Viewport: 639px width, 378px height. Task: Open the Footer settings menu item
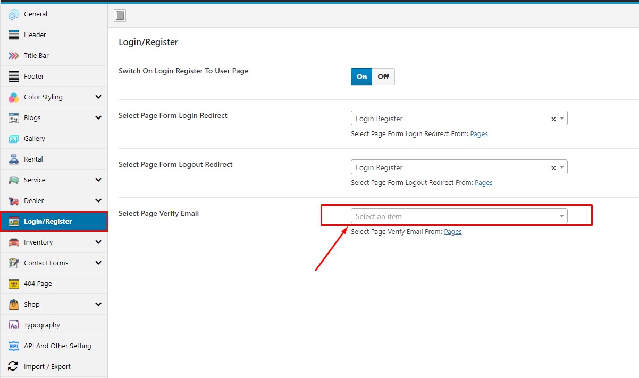pos(34,77)
